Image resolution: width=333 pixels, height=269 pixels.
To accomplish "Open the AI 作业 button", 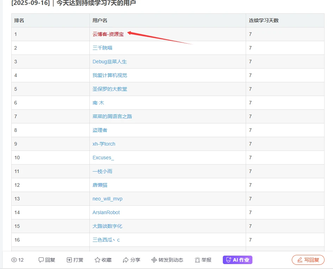I will 238,260.
